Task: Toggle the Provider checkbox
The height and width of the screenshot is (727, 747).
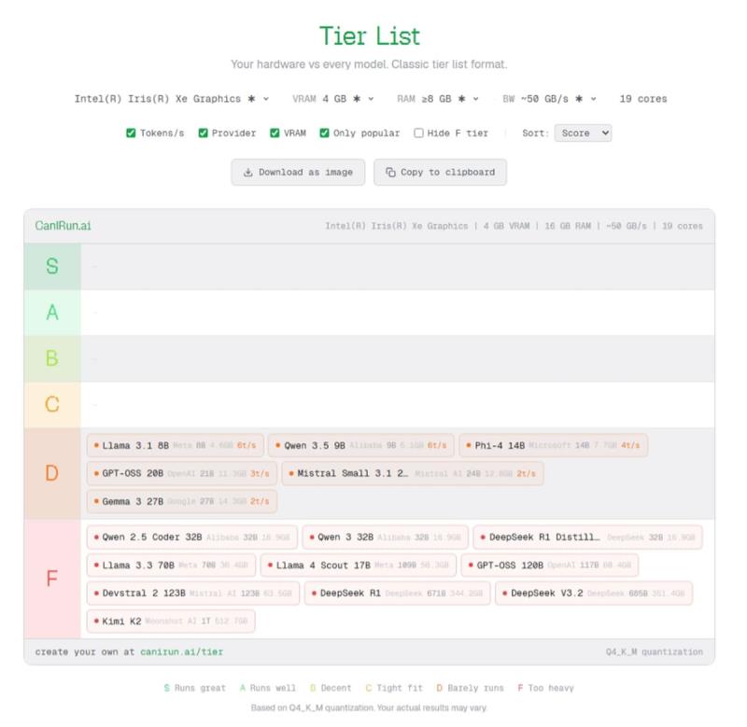Action: [x=203, y=133]
